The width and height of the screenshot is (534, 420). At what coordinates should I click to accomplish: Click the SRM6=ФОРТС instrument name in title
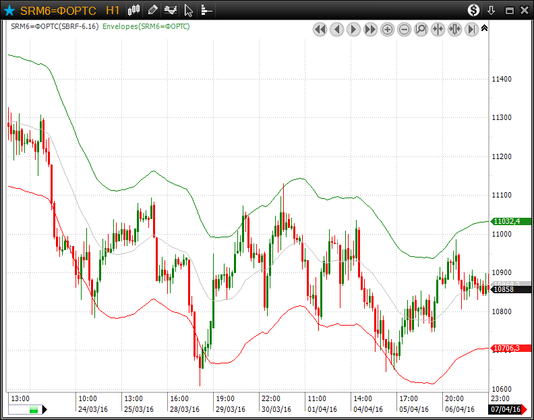pyautogui.click(x=58, y=10)
